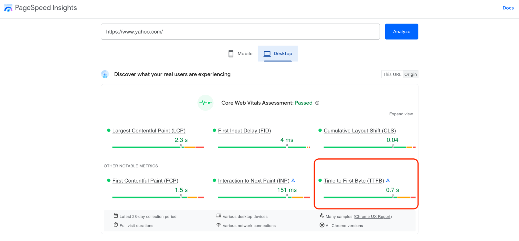Open Interaction to Next Paint (INP) link
519x241 pixels.
(x=254, y=181)
